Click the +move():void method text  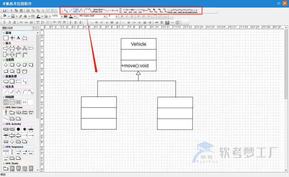[135, 66]
